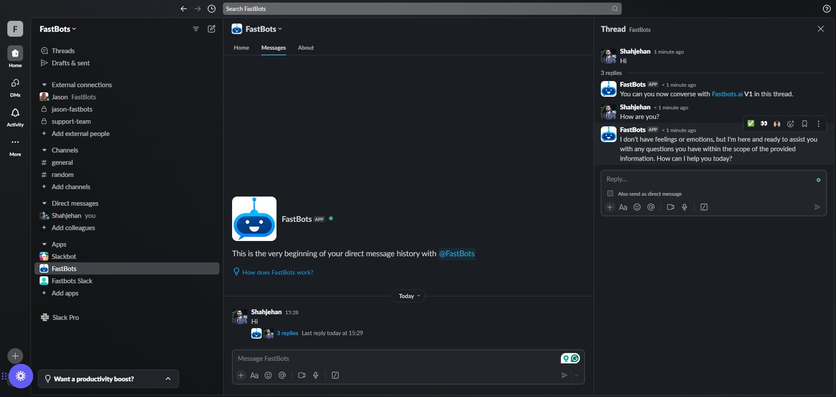Run shortcut slash in thread reply box
The height and width of the screenshot is (397, 836).
point(704,207)
